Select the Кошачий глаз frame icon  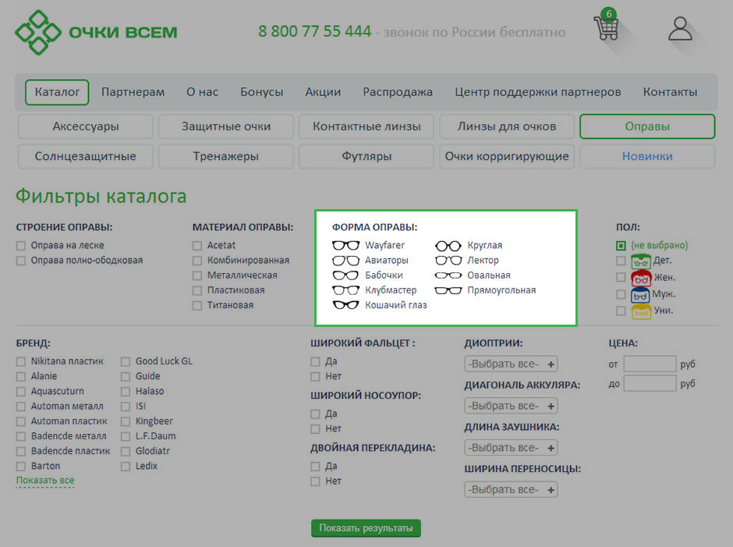pos(345,305)
